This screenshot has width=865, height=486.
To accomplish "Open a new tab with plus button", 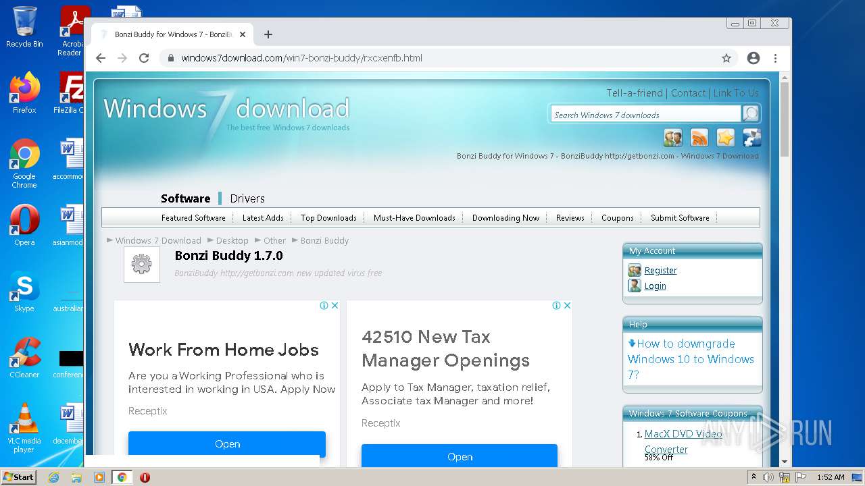I will click(x=268, y=34).
